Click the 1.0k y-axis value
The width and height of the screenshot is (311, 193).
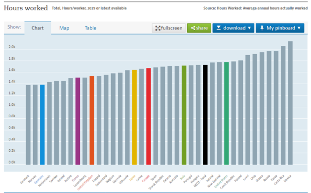(x=12, y=104)
